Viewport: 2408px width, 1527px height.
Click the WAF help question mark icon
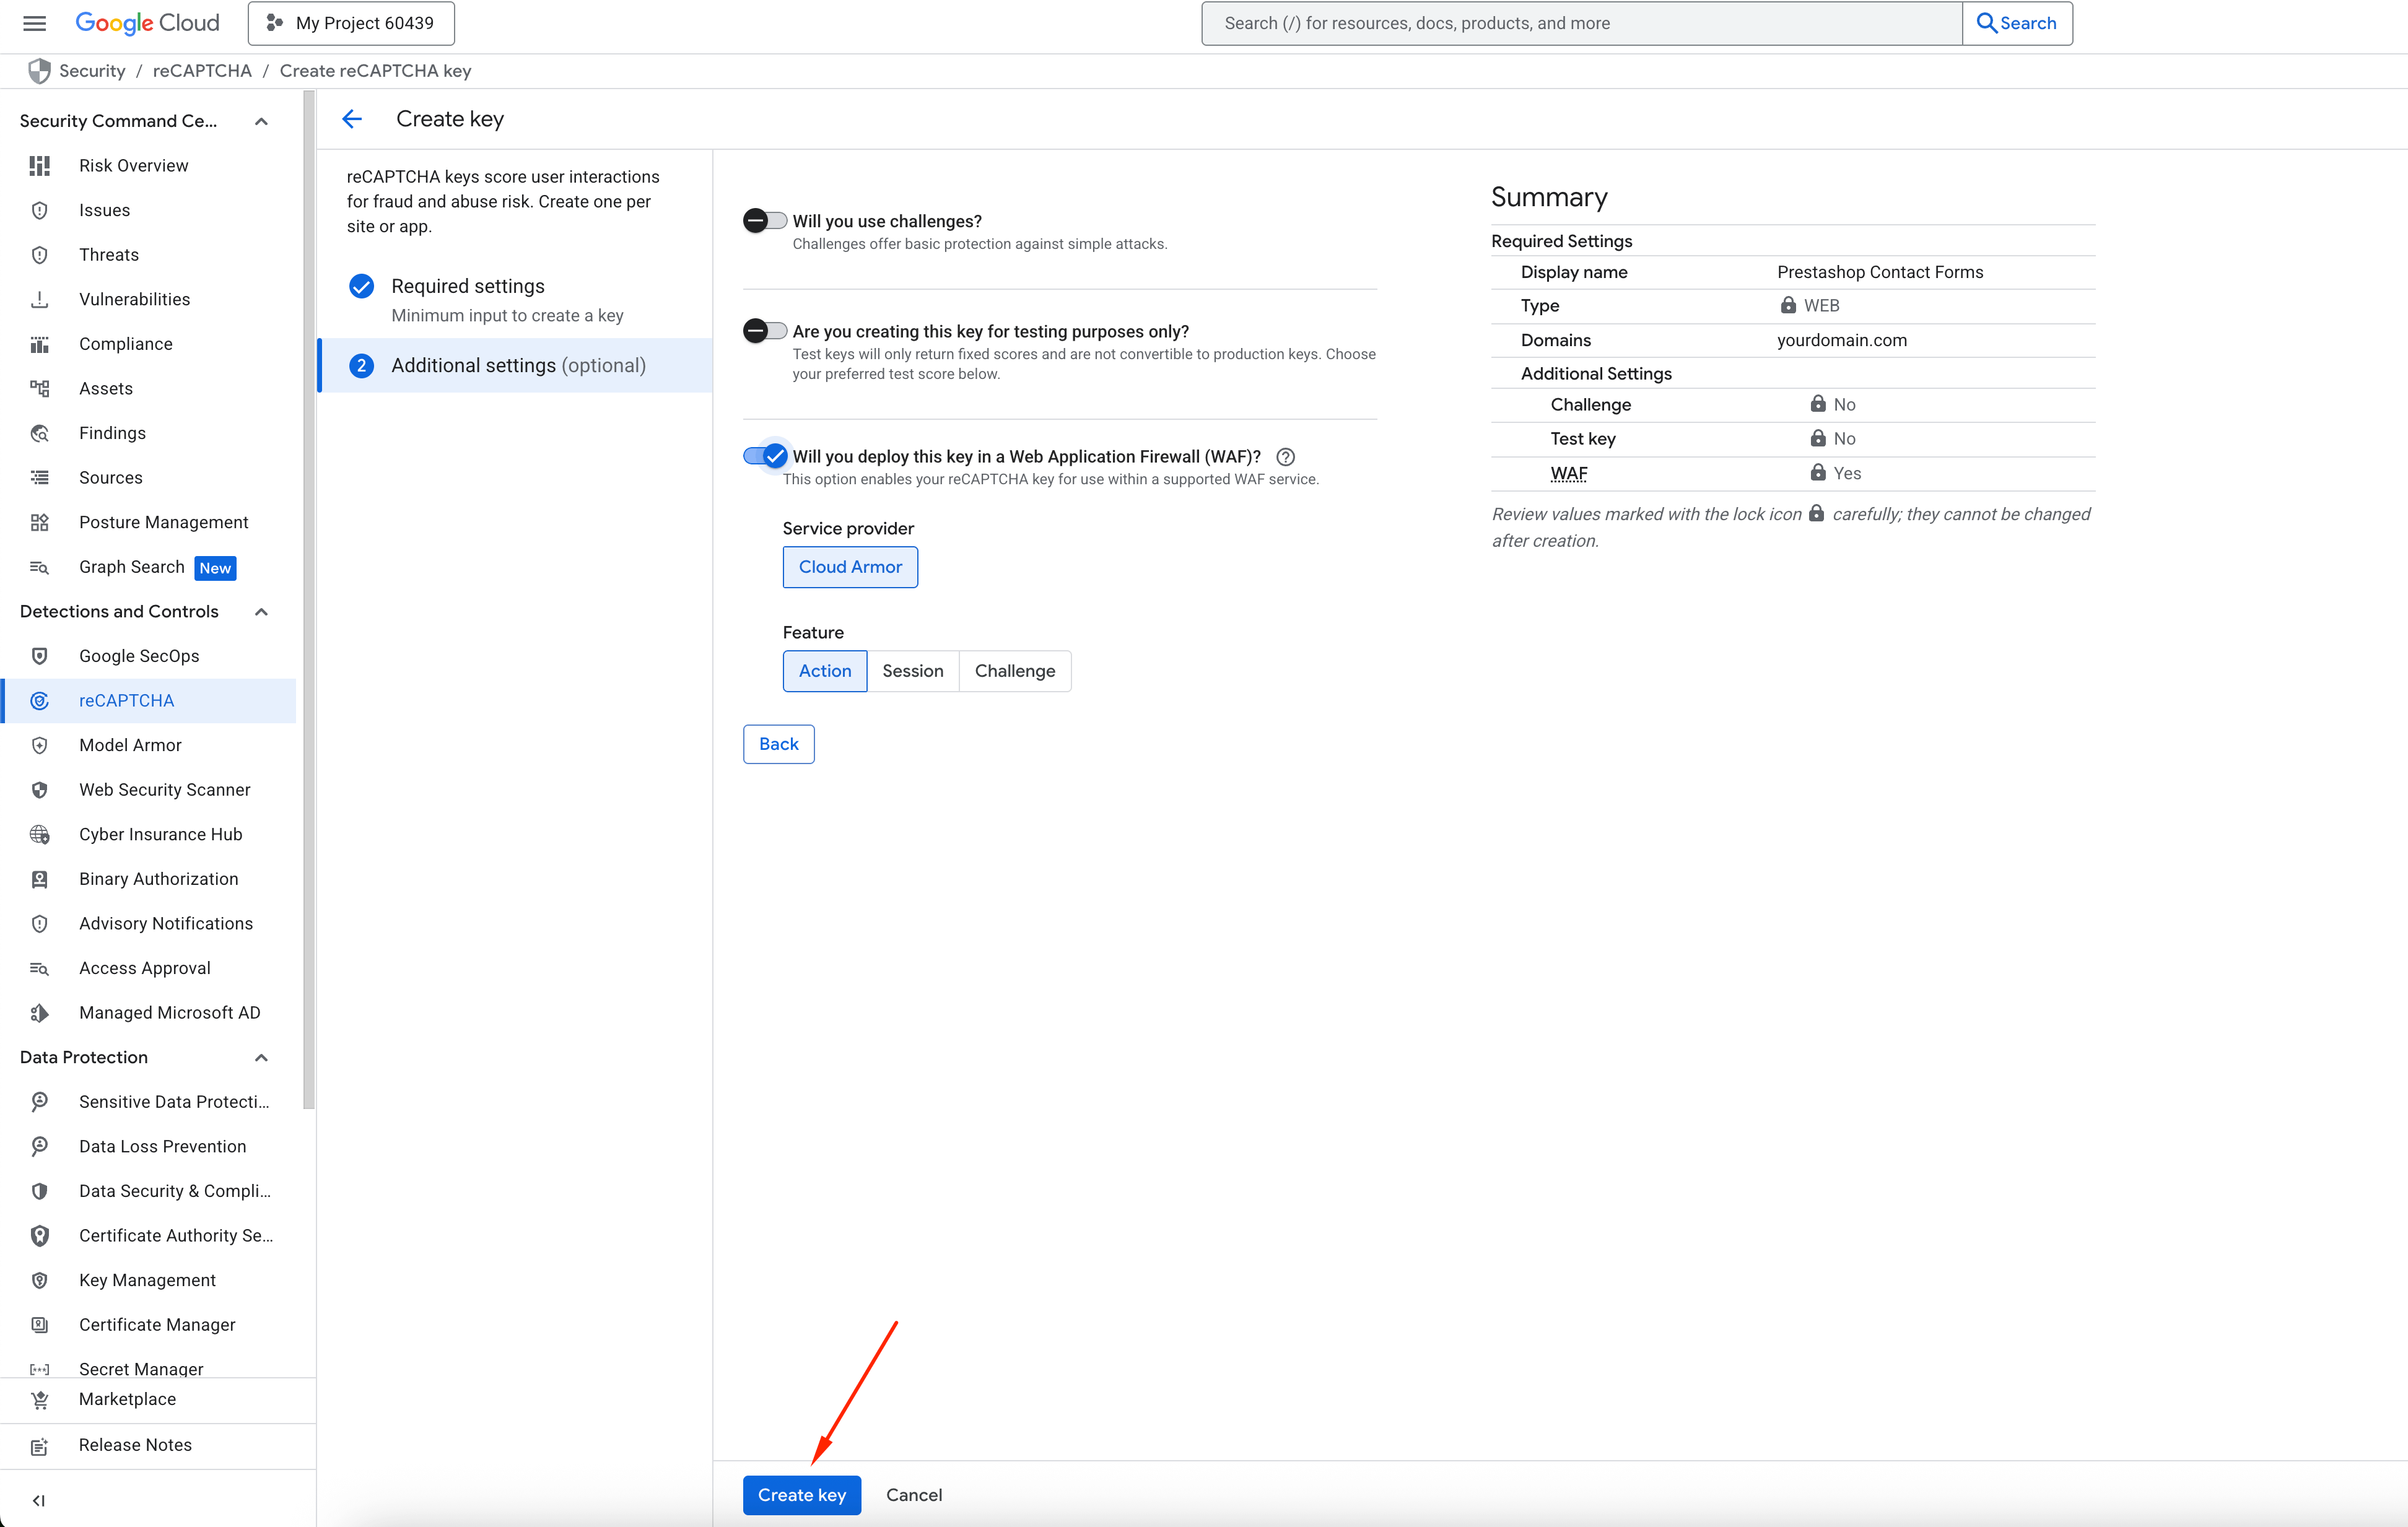click(1286, 457)
